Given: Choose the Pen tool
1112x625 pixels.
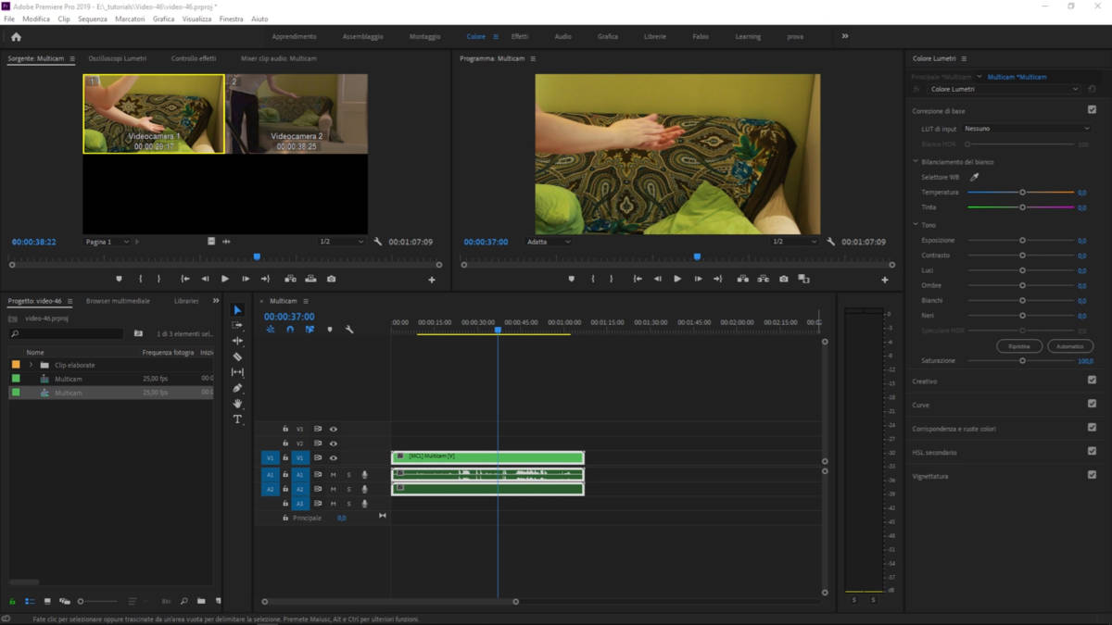Looking at the screenshot, I should (x=237, y=388).
